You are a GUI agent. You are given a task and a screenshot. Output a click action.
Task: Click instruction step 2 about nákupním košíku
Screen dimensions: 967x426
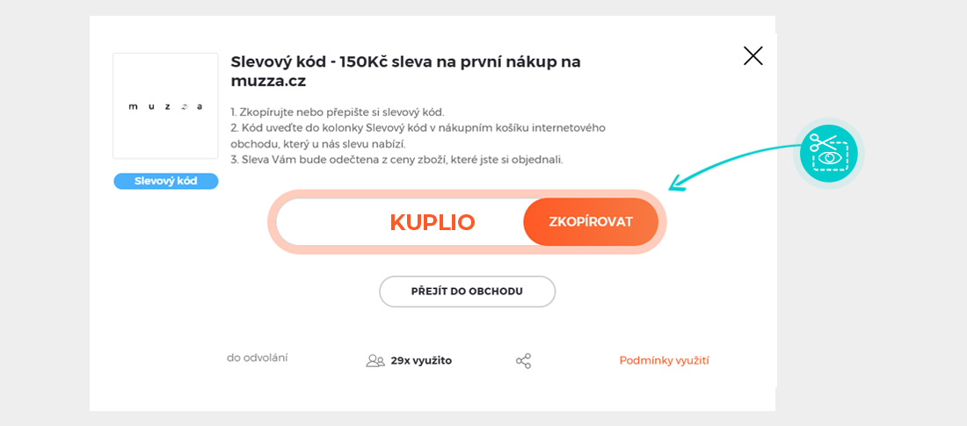(x=418, y=127)
